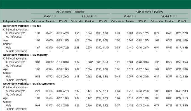Select the 'Independent variables' column header
191x111 pixels.
click(16, 21)
